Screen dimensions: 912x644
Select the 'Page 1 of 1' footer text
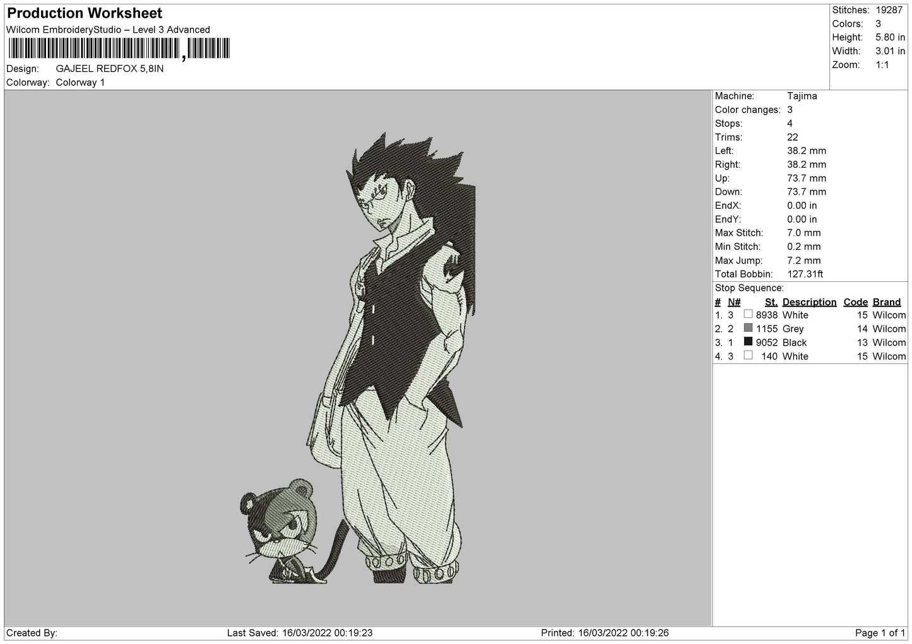pos(880,633)
